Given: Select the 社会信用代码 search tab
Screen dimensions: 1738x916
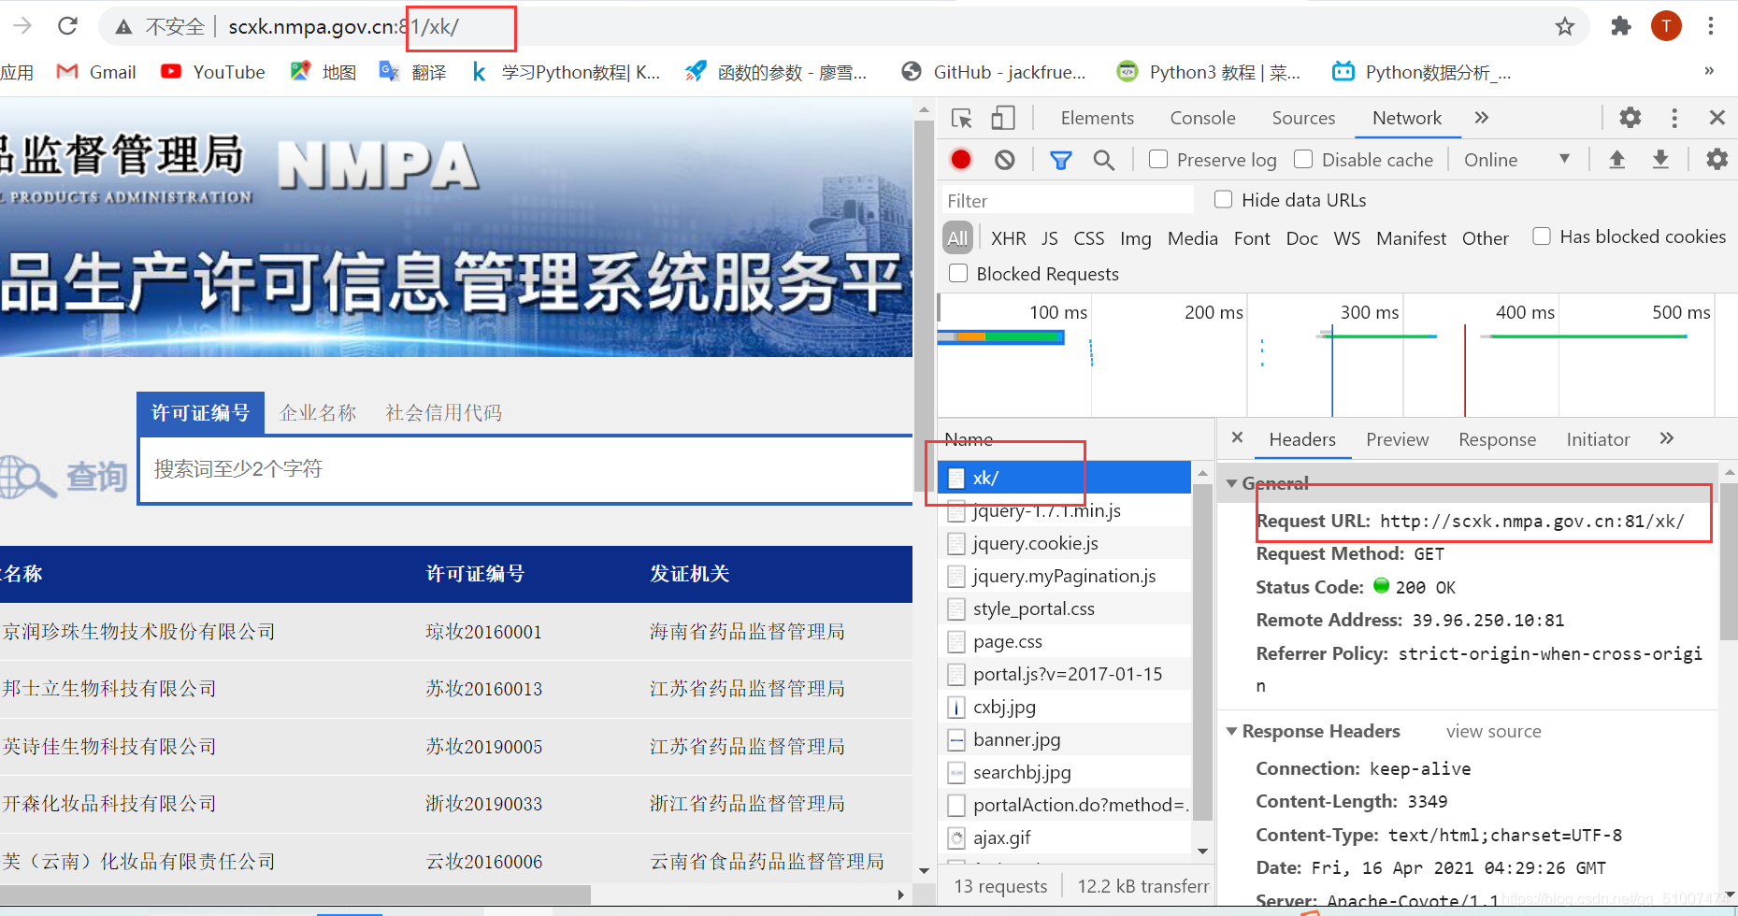Looking at the screenshot, I should pos(444,412).
